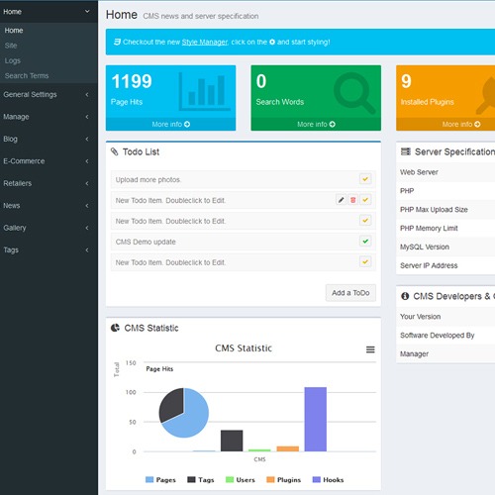This screenshot has height=495, width=495.
Task: Click 'Software Developed By' row
Action: 445,335
